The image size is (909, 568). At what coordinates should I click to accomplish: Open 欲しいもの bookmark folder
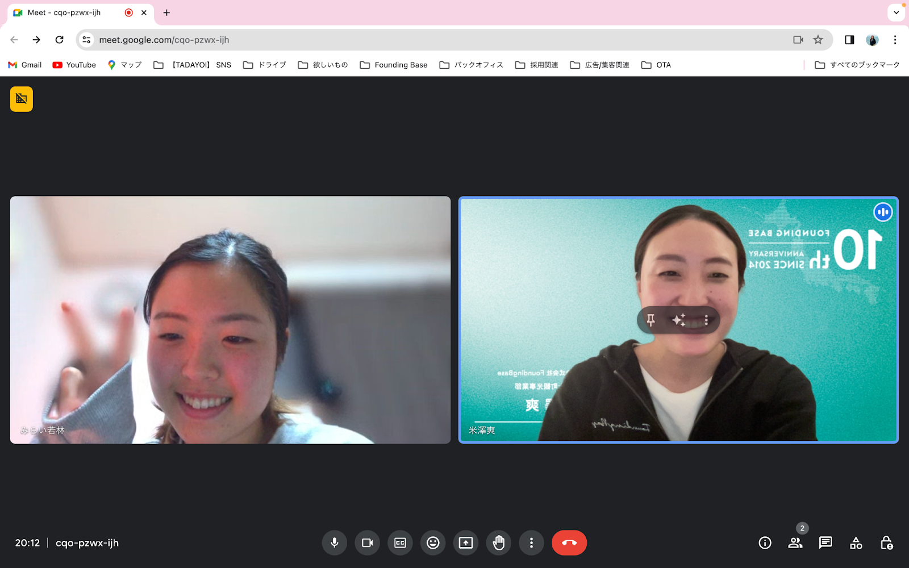pos(323,65)
